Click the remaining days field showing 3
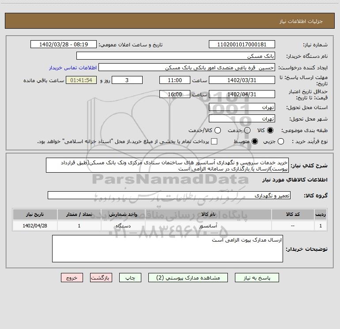340x329 pixels. click(x=127, y=80)
